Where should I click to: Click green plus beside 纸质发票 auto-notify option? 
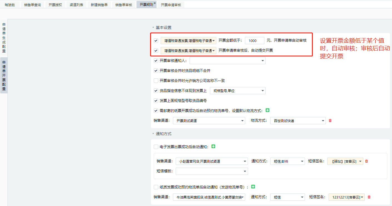(x=253, y=187)
